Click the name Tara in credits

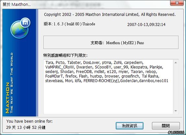(49, 63)
